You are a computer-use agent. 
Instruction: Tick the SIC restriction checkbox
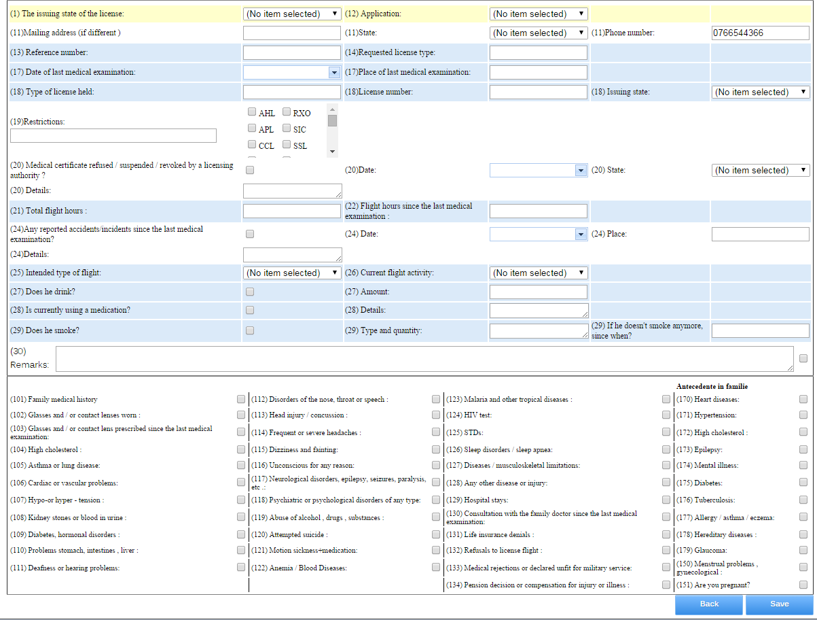[287, 128]
